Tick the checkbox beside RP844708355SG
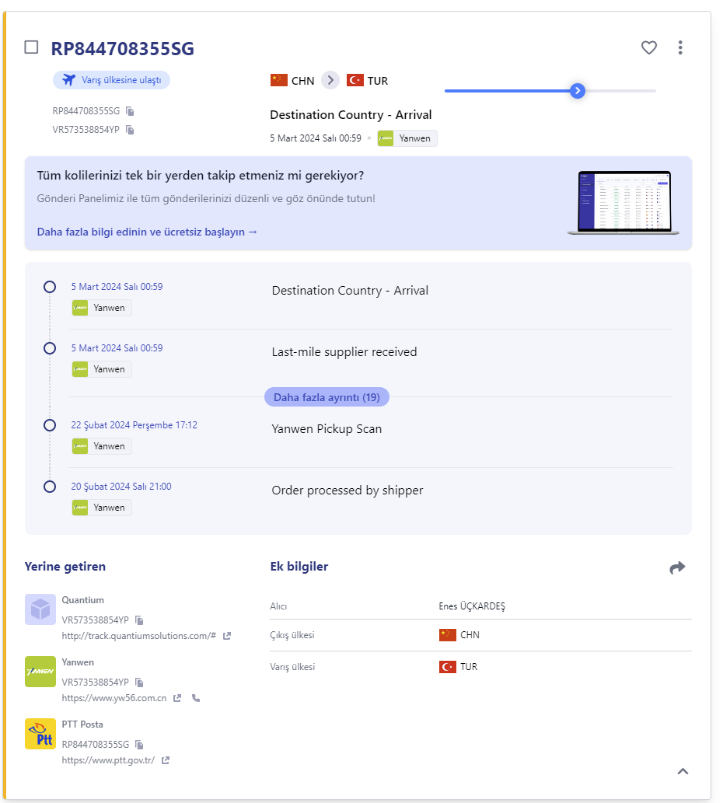The width and height of the screenshot is (723, 803). [31, 47]
